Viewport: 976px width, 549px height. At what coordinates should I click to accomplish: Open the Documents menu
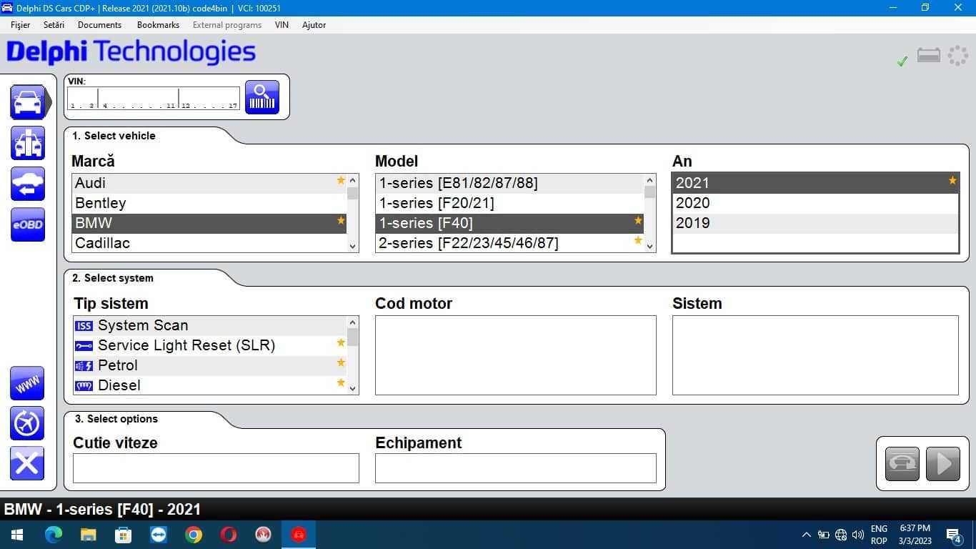[99, 24]
